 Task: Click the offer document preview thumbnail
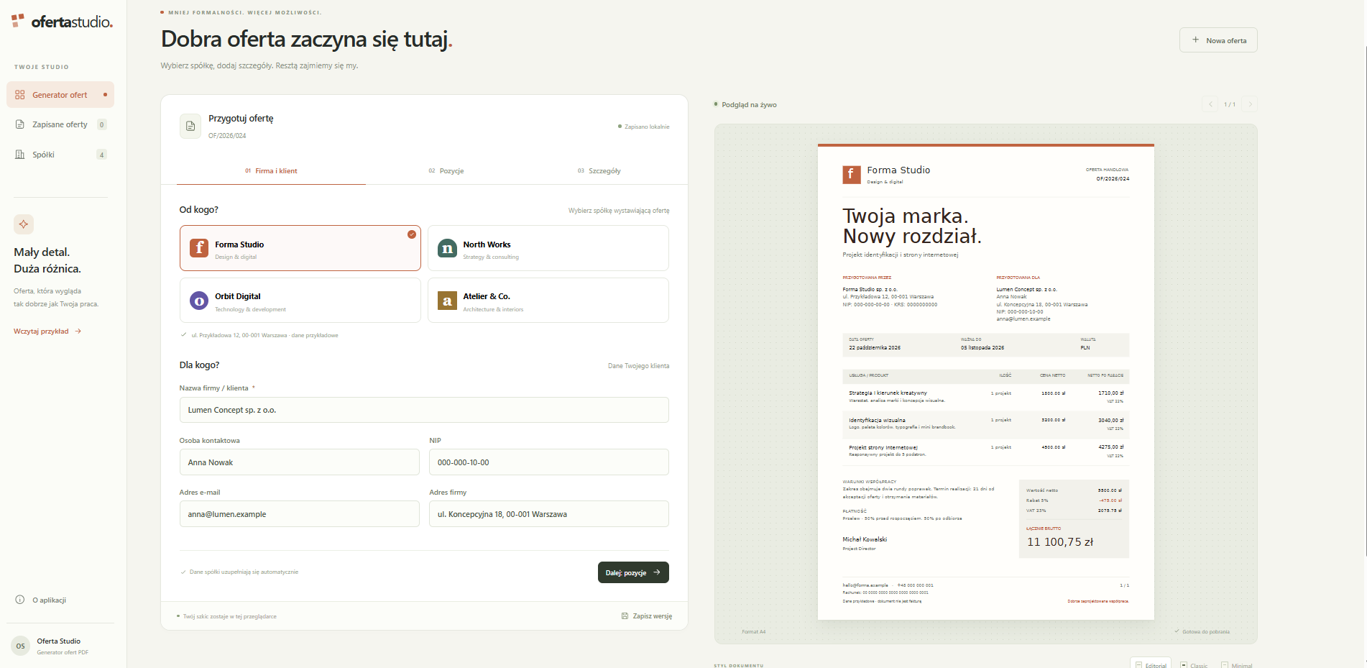tap(986, 382)
